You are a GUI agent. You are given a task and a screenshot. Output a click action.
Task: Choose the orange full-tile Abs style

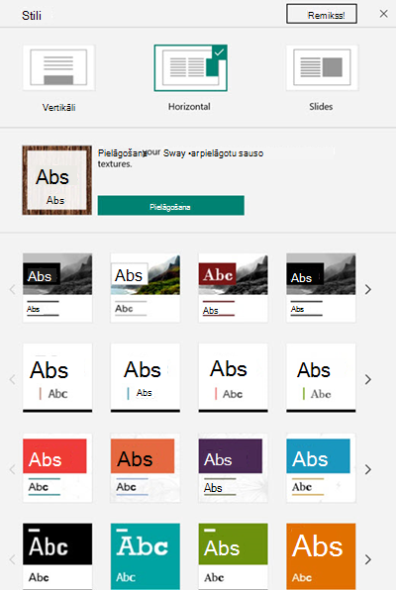(321, 556)
